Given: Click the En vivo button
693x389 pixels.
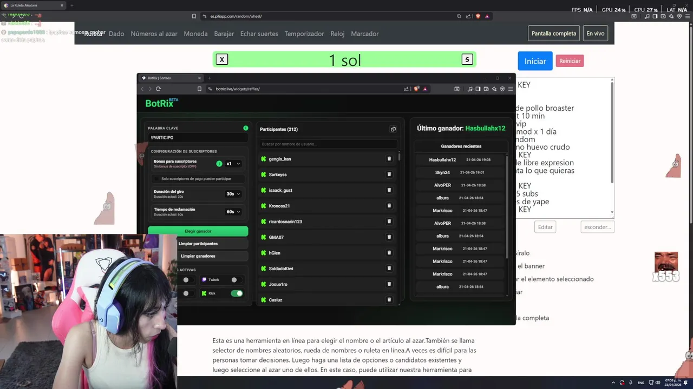Looking at the screenshot, I should tap(596, 33).
